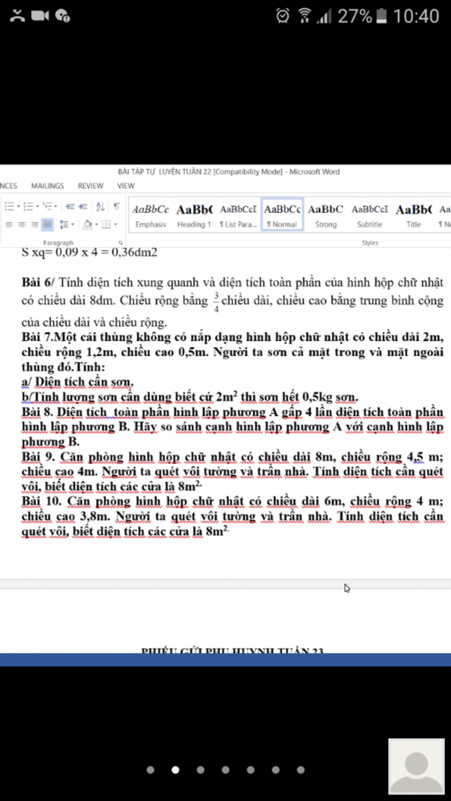Toggle Show/Hide paragraph marks
This screenshot has width=451, height=801.
[116, 206]
